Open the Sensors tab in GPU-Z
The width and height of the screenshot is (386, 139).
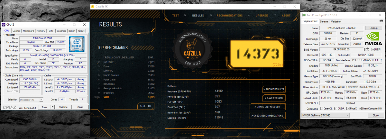(324, 22)
